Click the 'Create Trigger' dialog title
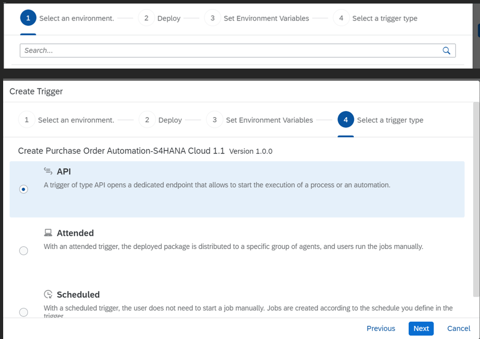 coord(36,91)
